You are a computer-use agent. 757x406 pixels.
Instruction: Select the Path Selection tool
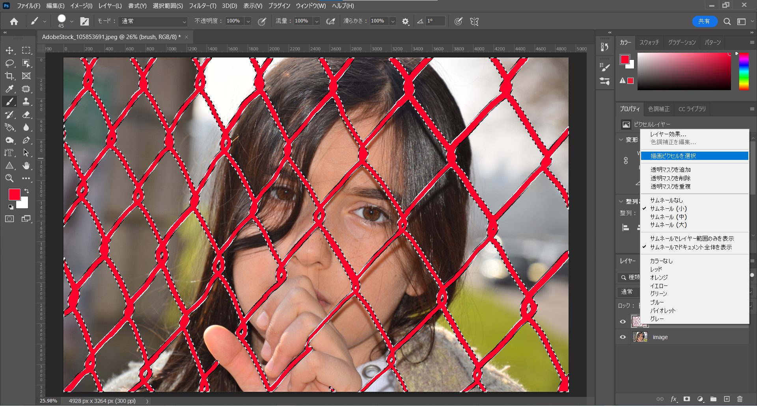26,153
